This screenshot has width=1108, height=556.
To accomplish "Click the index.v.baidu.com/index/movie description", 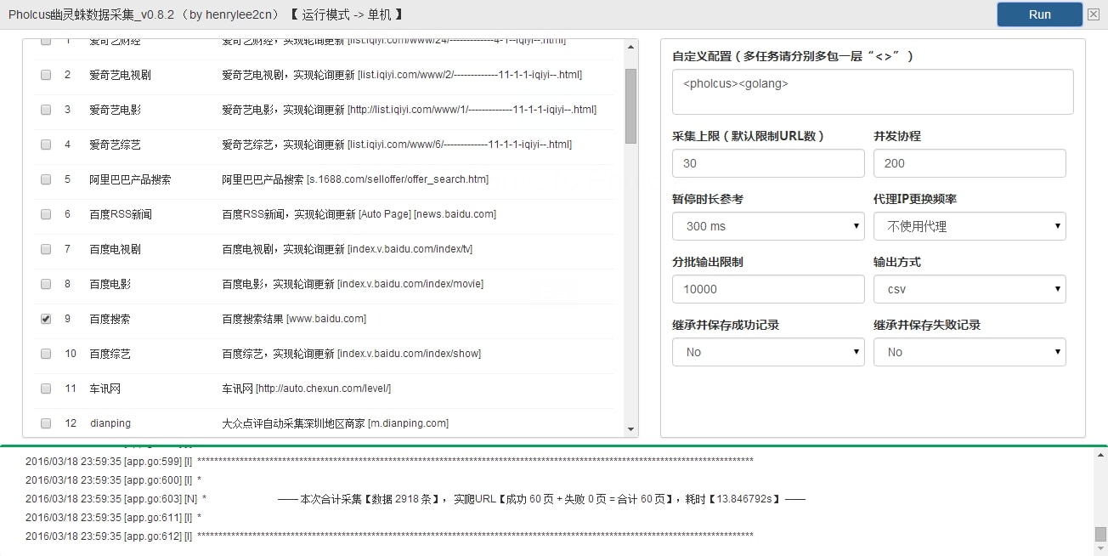I will (353, 284).
